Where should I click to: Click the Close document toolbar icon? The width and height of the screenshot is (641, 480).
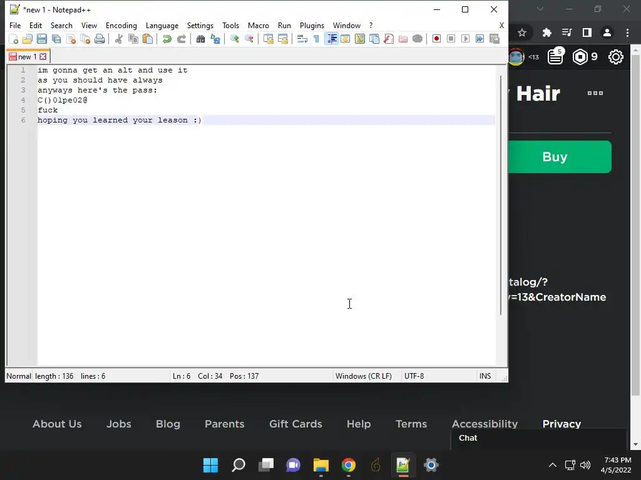pyautogui.click(x=71, y=39)
